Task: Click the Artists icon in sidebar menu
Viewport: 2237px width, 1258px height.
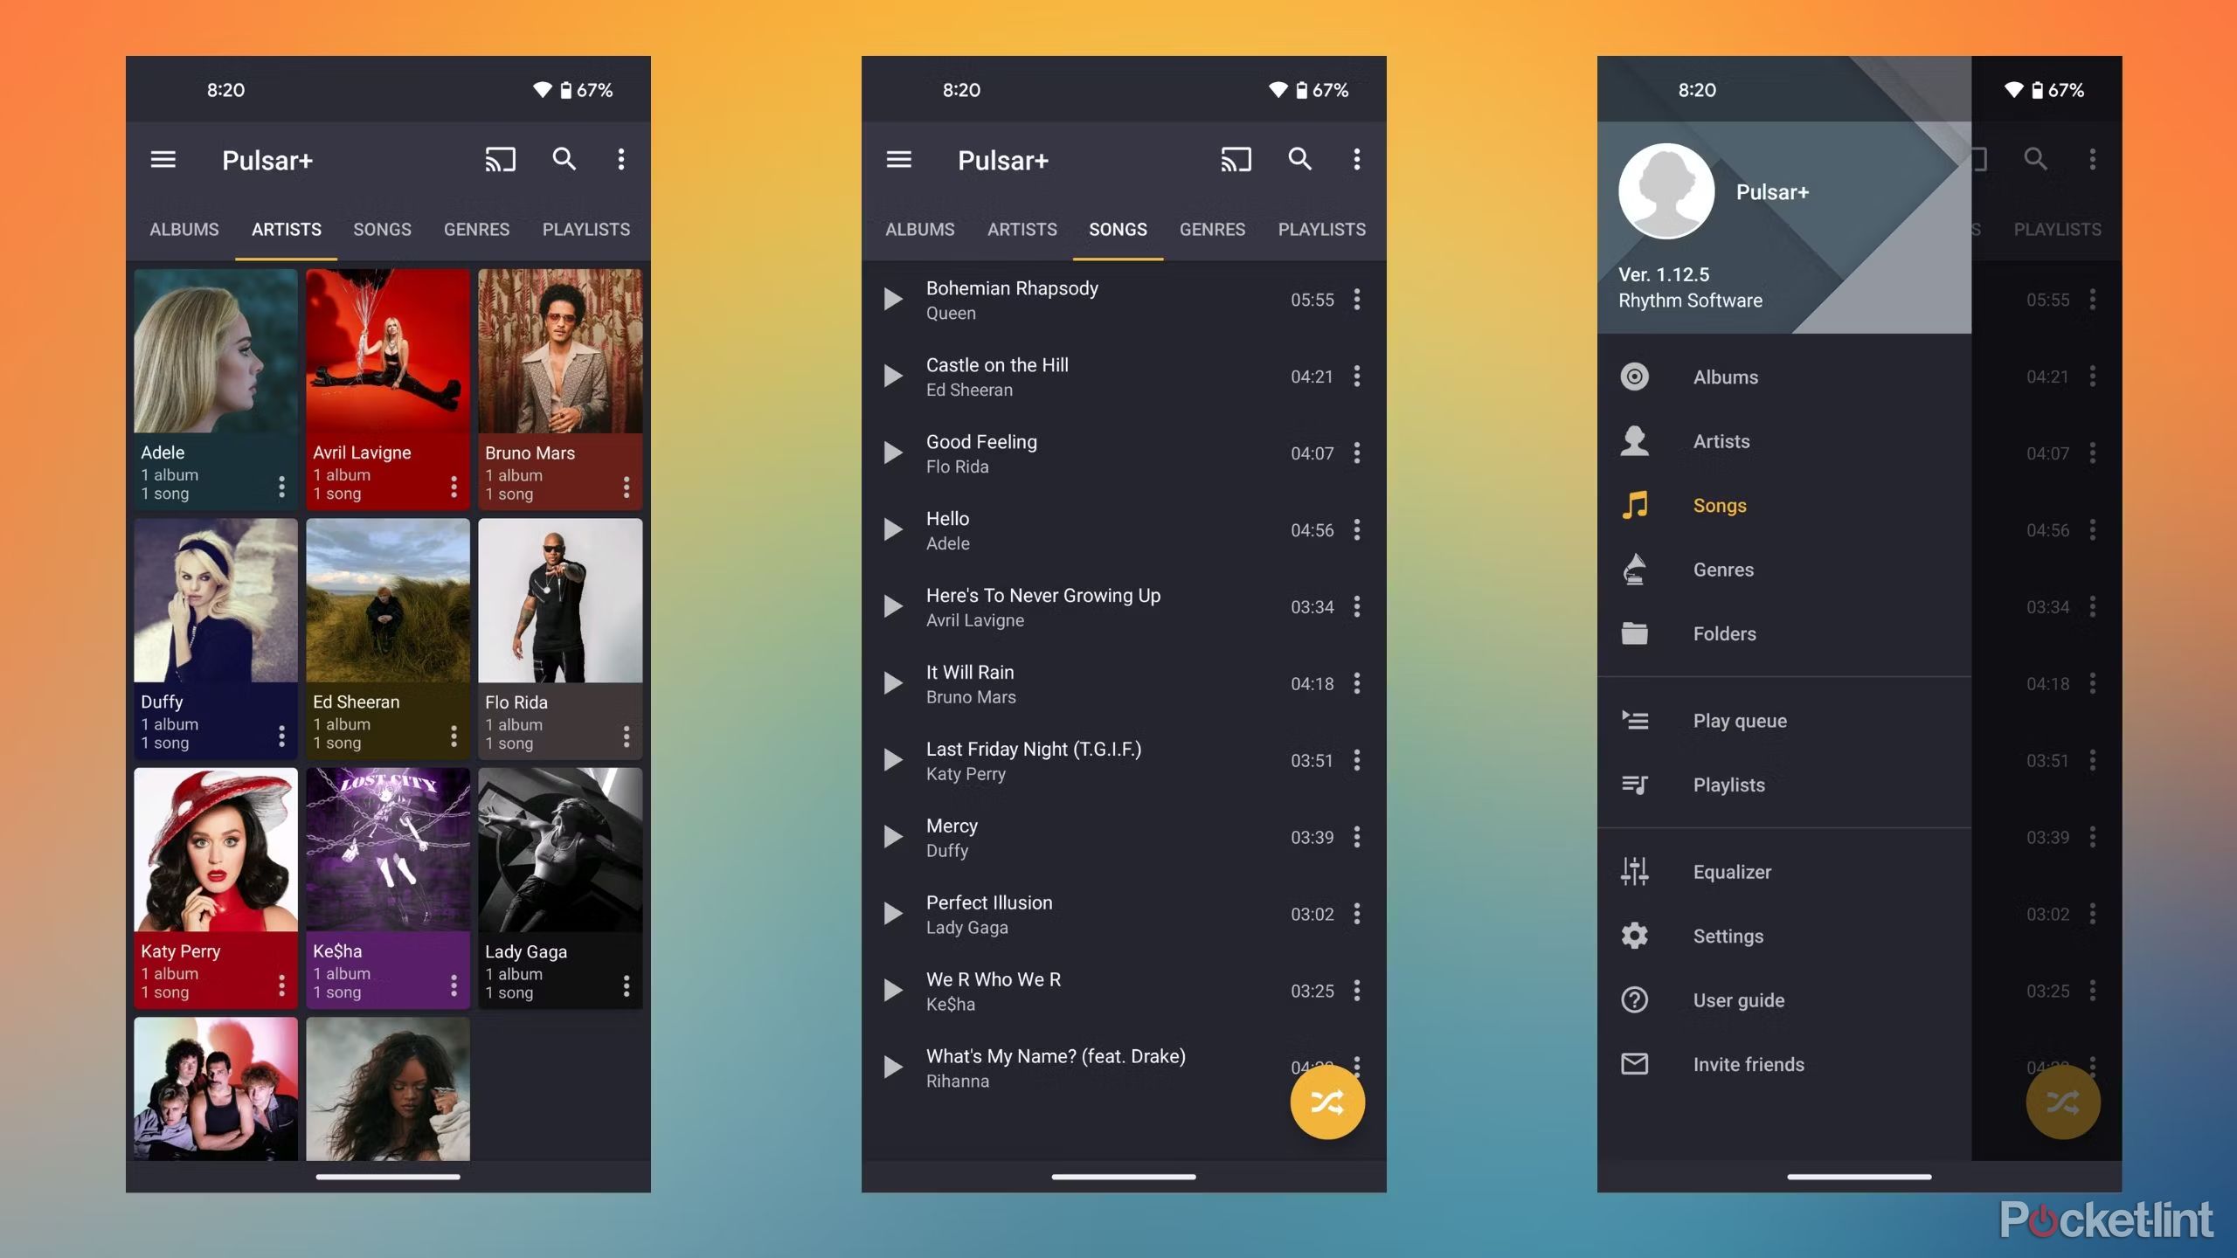Action: tap(1633, 441)
